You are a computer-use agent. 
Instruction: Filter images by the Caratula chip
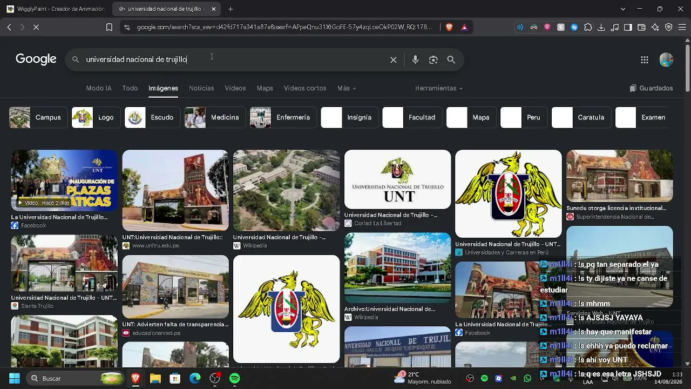[580, 117]
